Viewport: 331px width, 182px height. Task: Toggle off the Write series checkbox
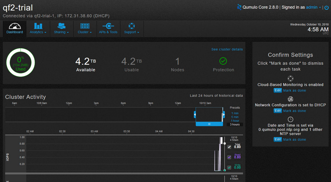[229, 167]
